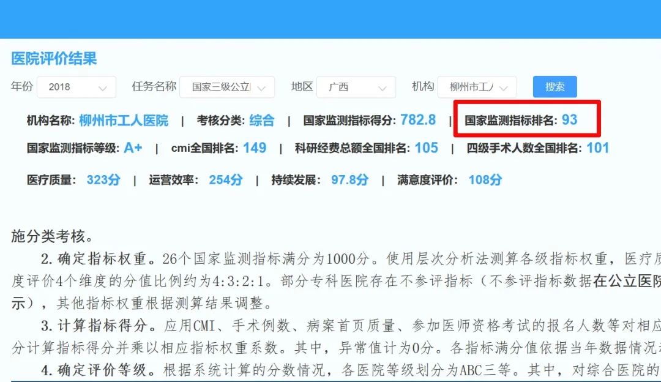Click the 满意度评价 score 108分
This screenshot has height=382, width=661.
click(485, 180)
